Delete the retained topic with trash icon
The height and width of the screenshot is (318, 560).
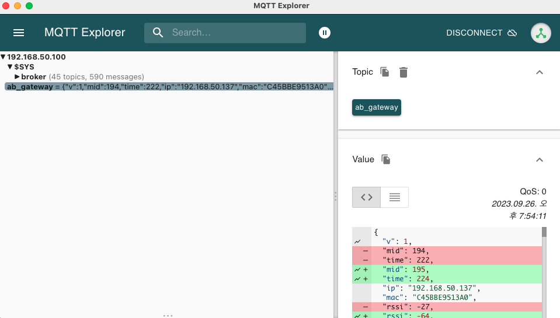coord(404,72)
